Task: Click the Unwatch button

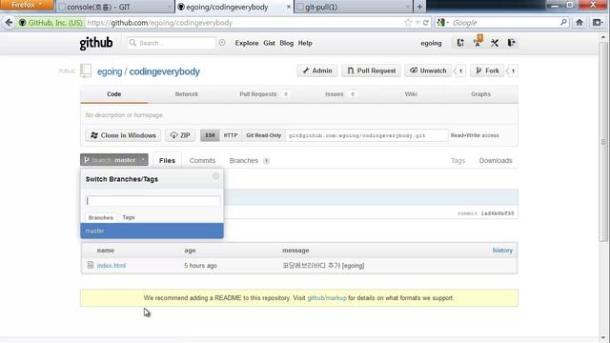Action: pos(428,71)
